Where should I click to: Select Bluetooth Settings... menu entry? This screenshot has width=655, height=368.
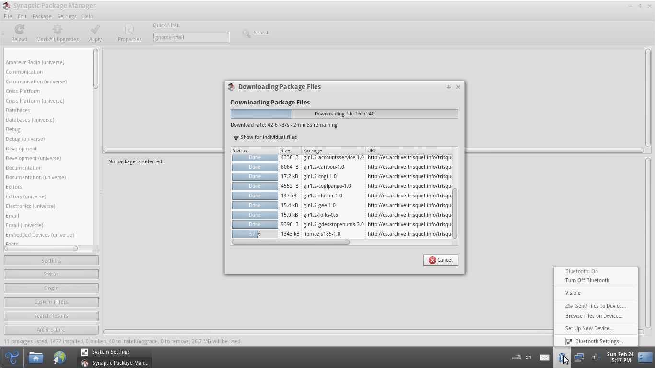598,341
